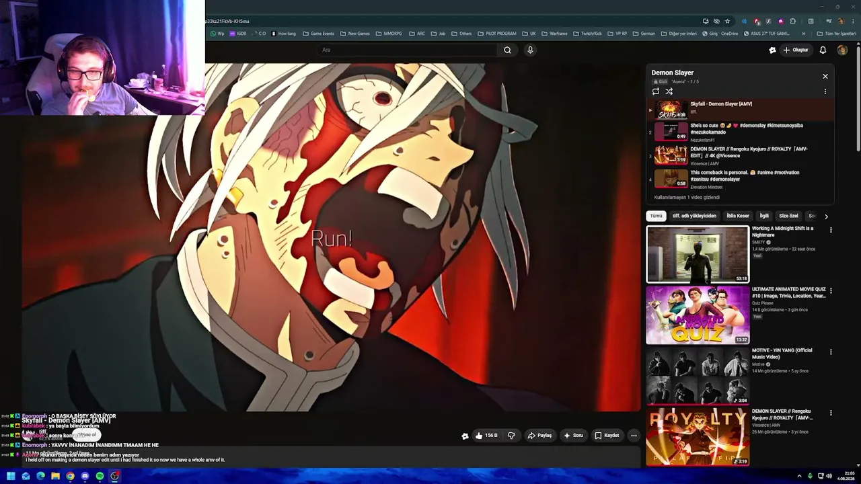Open the browser extensions puzzle icon
The width and height of the screenshot is (861, 484).
coord(793,21)
